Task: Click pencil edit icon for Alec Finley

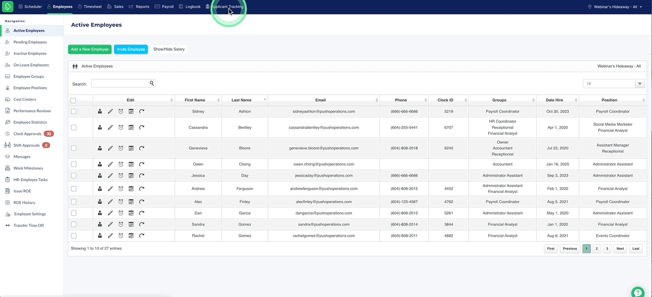Action: click(x=110, y=202)
